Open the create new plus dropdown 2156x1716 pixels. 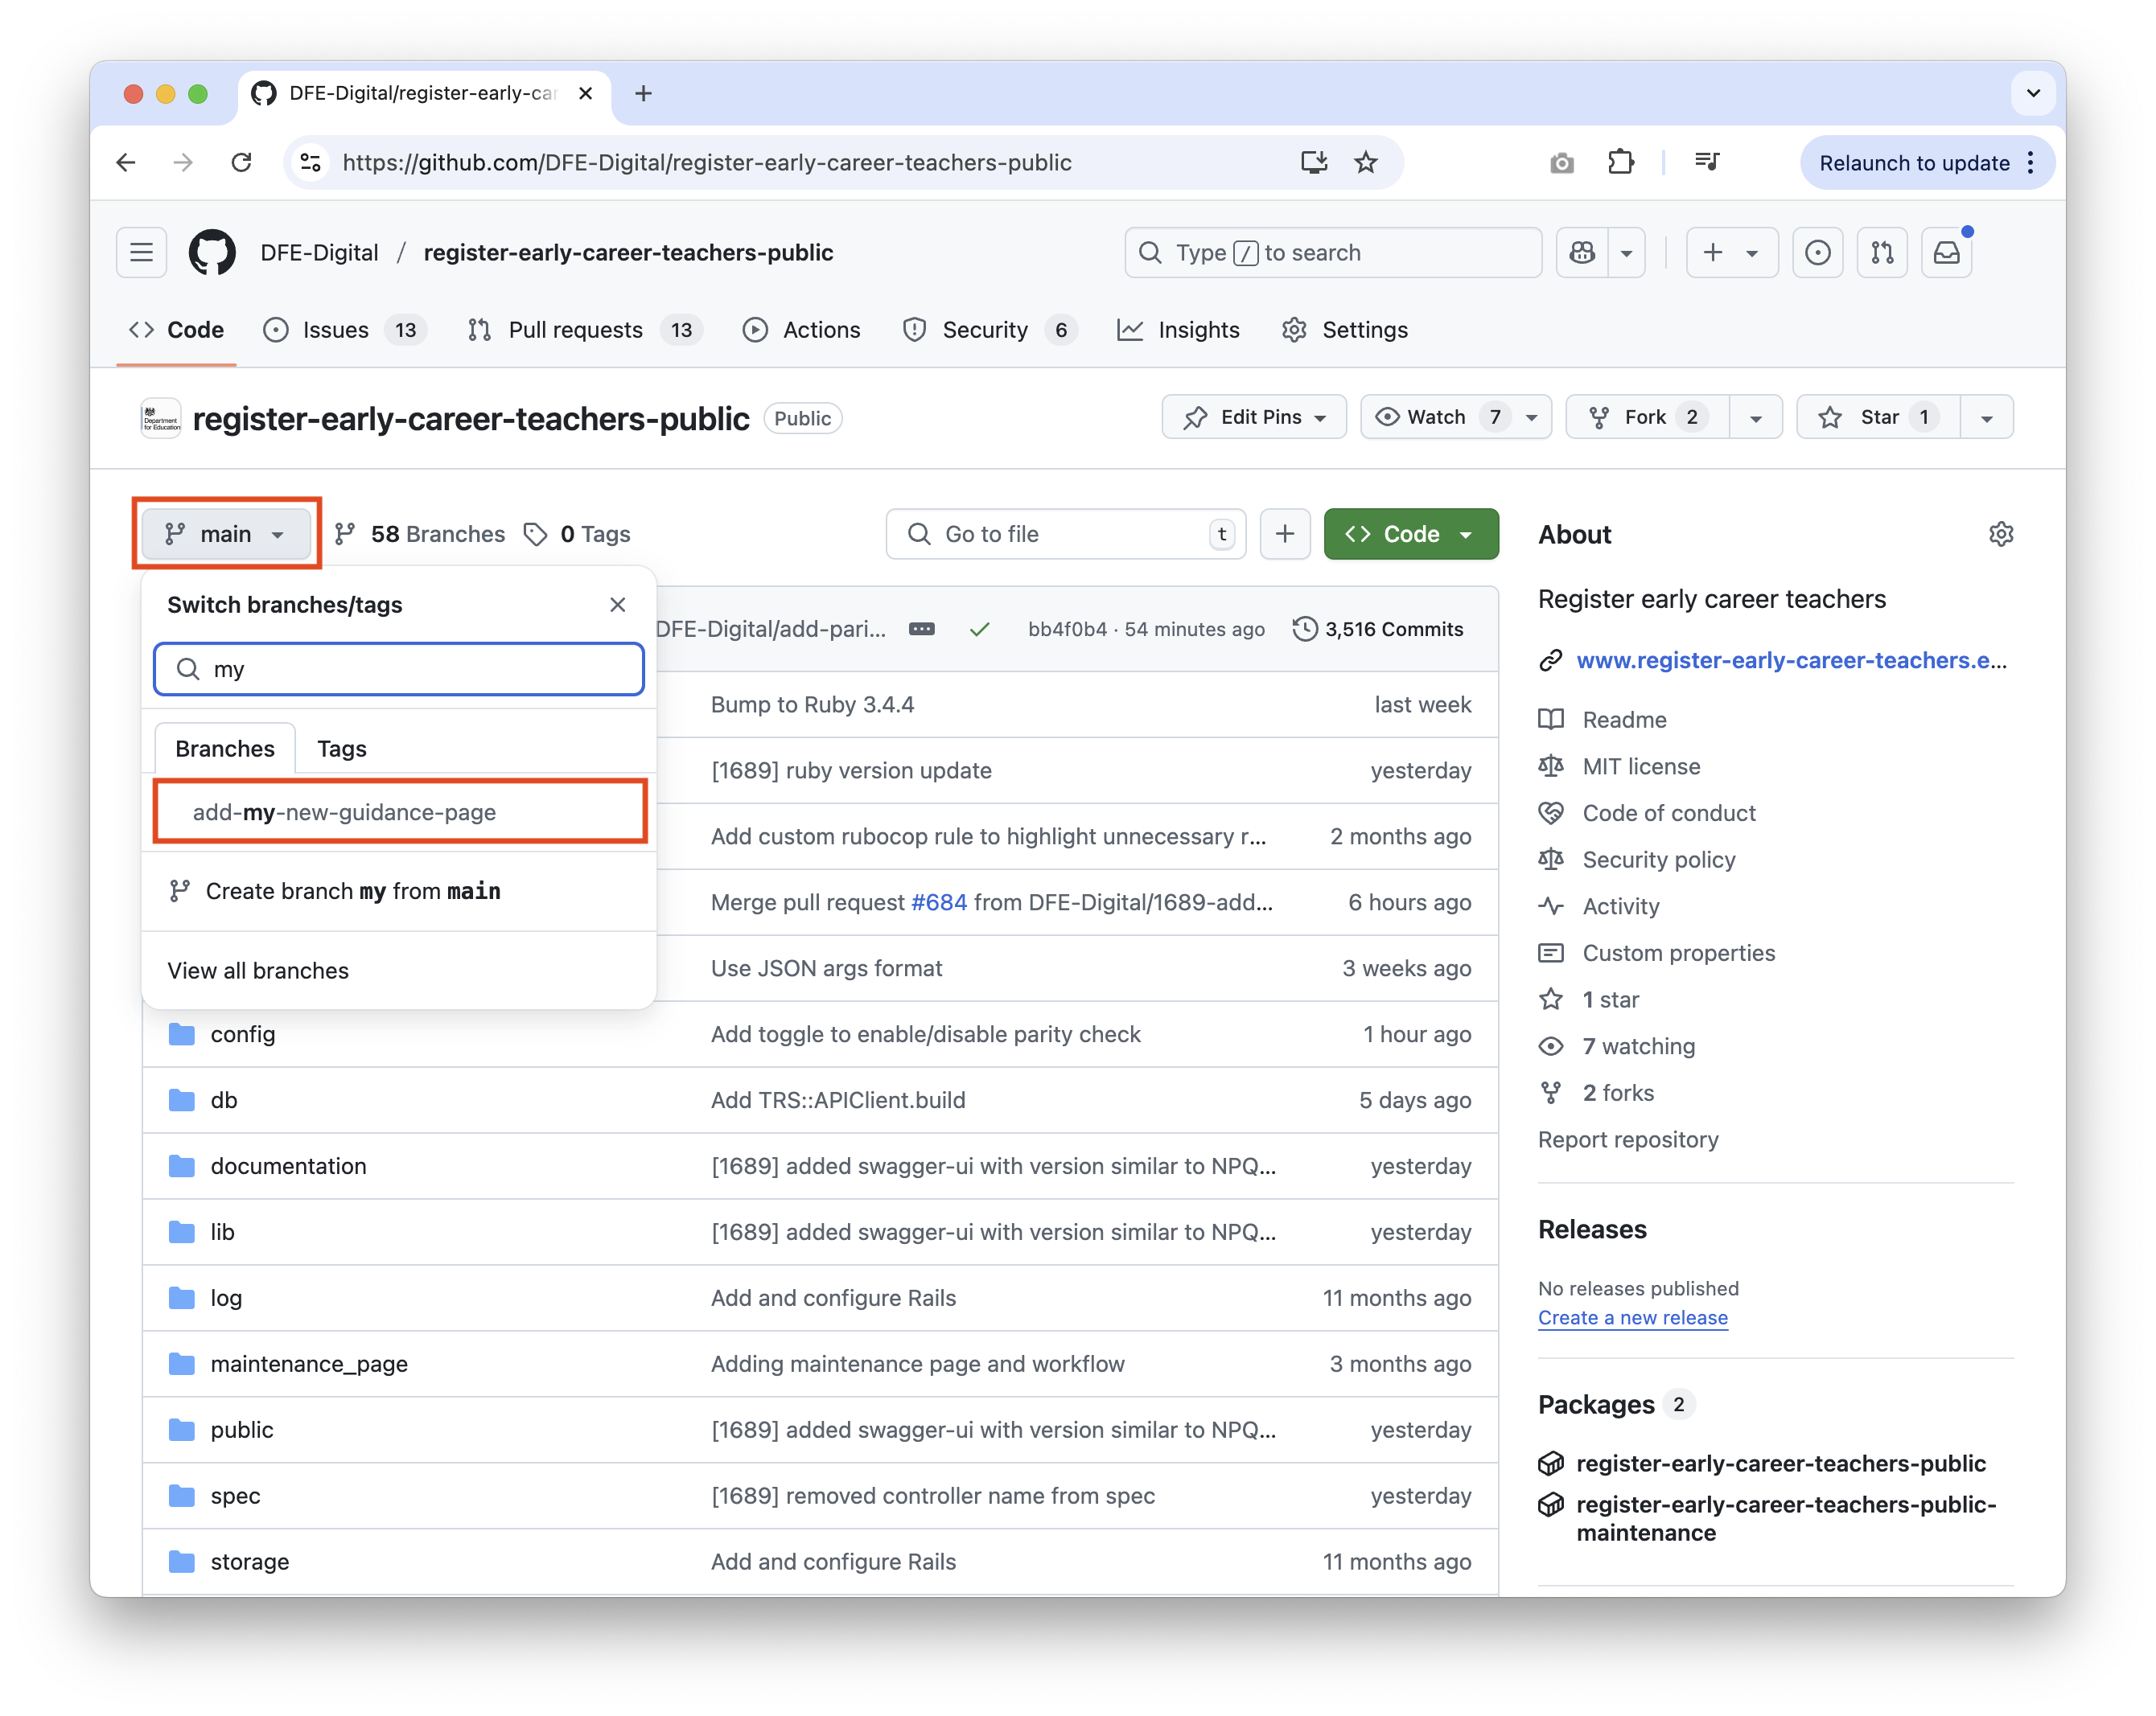(x=1731, y=252)
